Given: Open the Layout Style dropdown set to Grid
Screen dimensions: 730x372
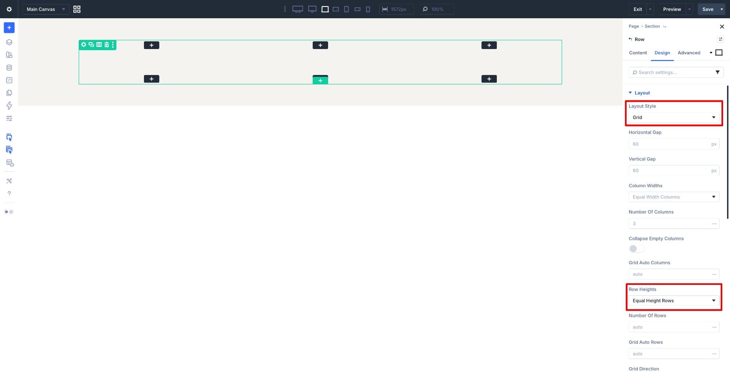Looking at the screenshot, I should (x=673, y=117).
